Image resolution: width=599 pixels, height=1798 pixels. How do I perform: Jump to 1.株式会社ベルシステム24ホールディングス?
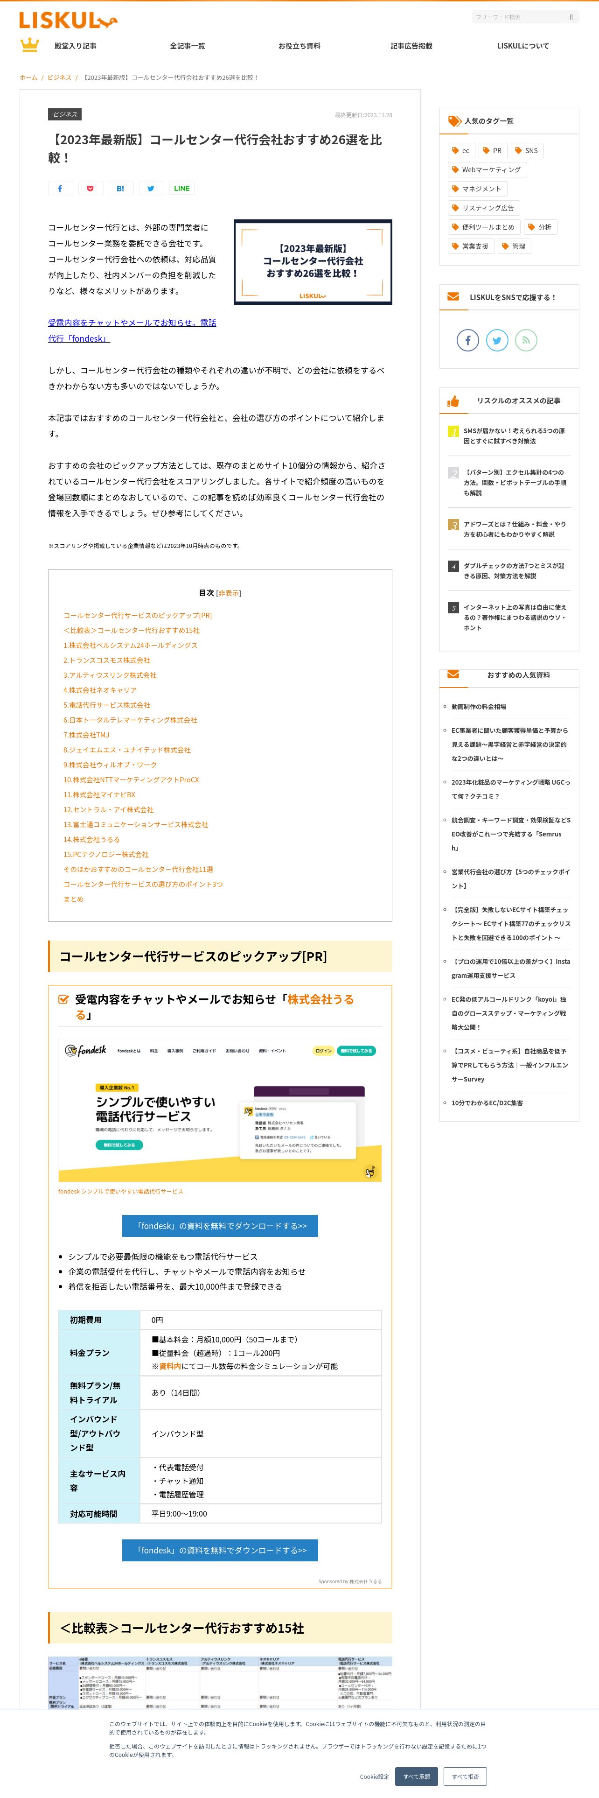[x=131, y=646]
